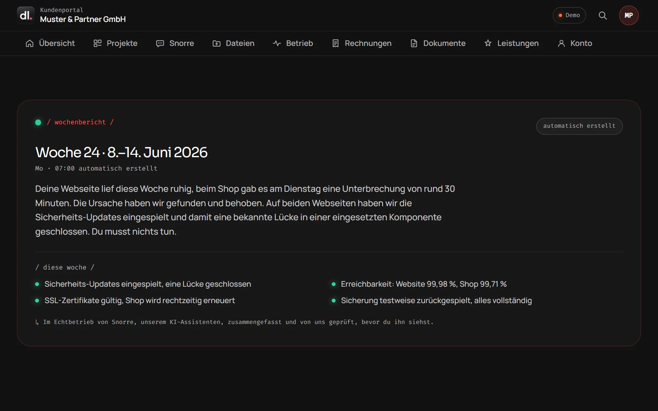This screenshot has width=658, height=411.
Task: Open the Übersicht nav label
Action: coord(57,43)
